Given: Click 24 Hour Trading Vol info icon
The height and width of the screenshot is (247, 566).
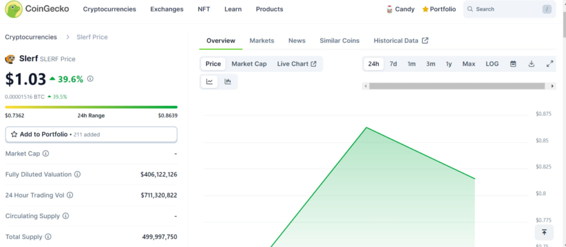Looking at the screenshot, I should click(x=70, y=195).
